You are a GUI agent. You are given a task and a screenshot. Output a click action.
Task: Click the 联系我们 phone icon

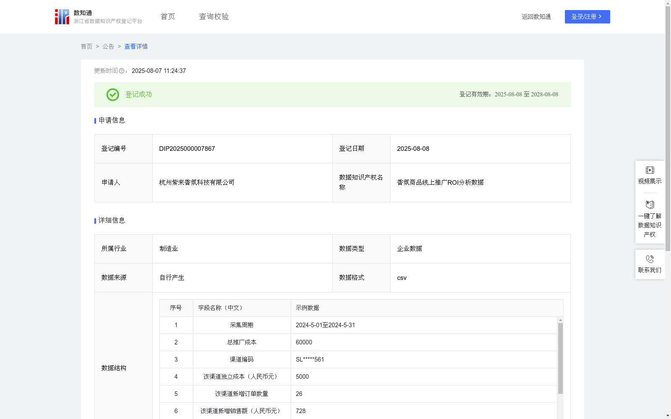(650, 259)
